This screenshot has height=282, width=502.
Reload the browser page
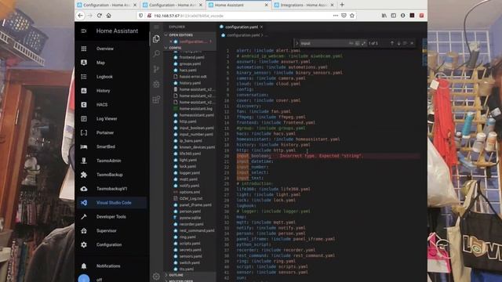pos(100,16)
